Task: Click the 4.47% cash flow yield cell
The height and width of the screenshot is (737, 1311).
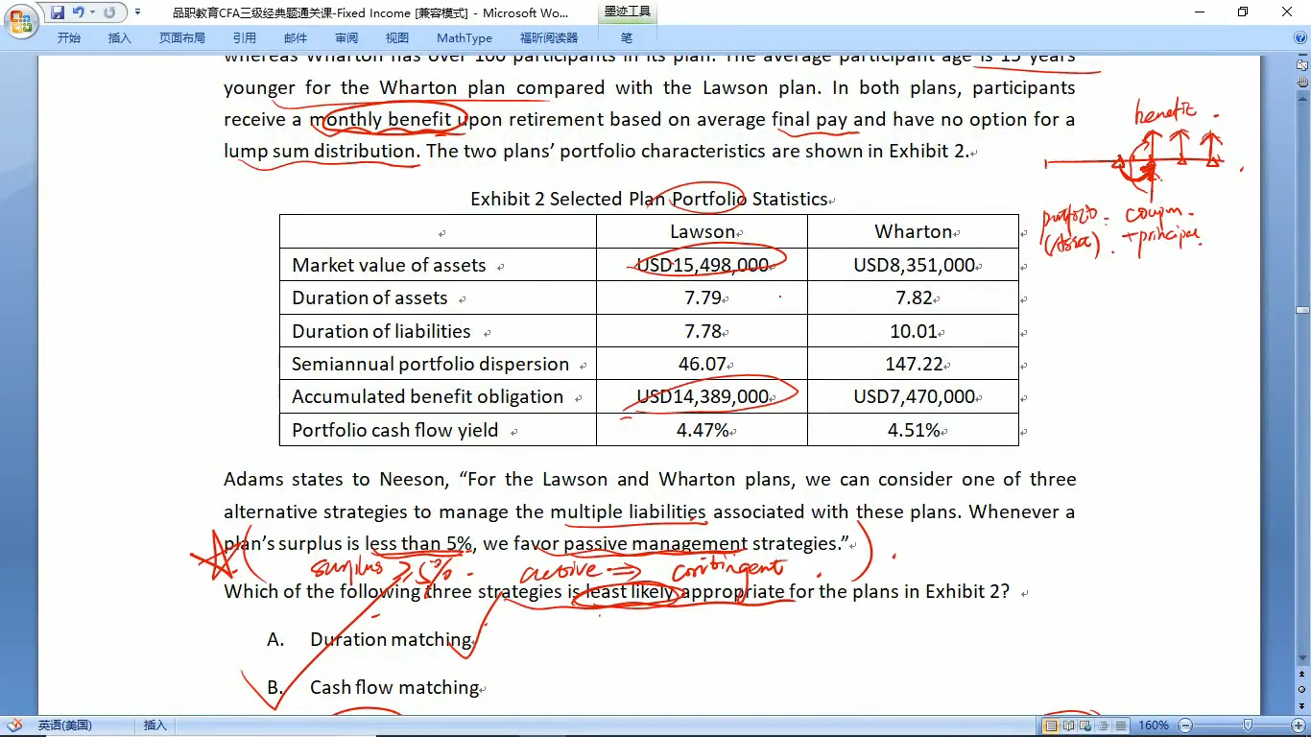Action: 702,431
